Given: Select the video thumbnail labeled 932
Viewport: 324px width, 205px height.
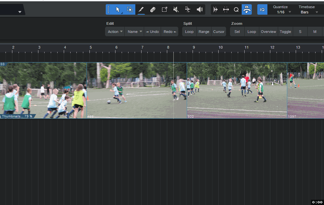Looking at the screenshot, I should pos(236,90).
